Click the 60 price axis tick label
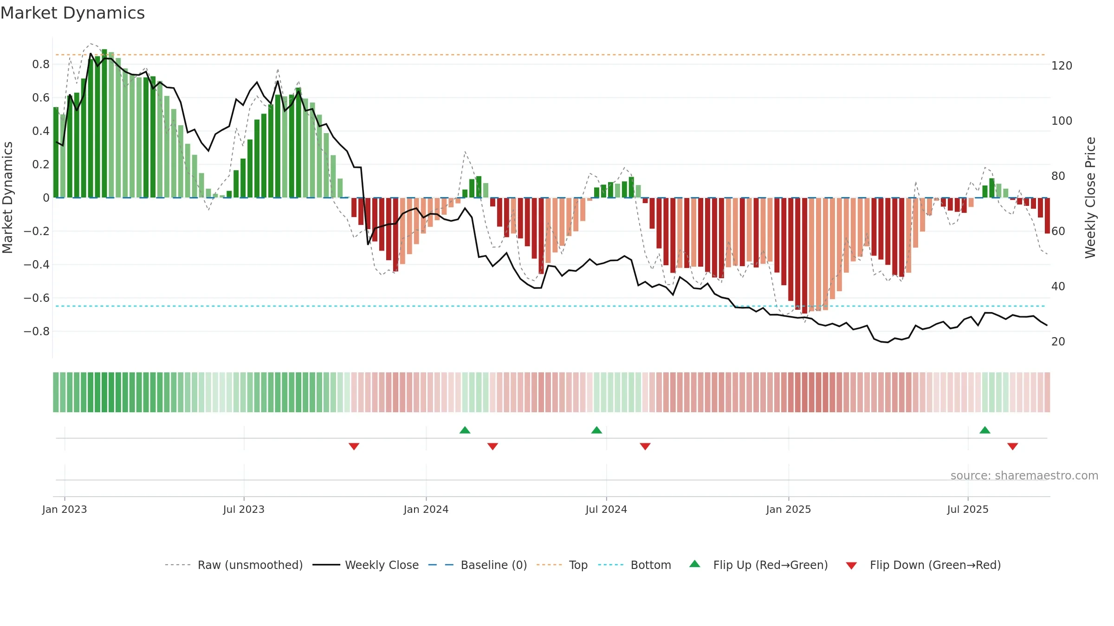This screenshot has width=1114, height=626. 1058,231
